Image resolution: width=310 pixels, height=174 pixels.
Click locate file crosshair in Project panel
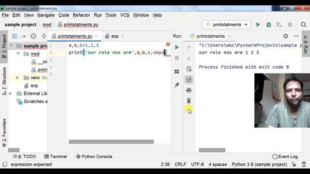pos(33,36)
